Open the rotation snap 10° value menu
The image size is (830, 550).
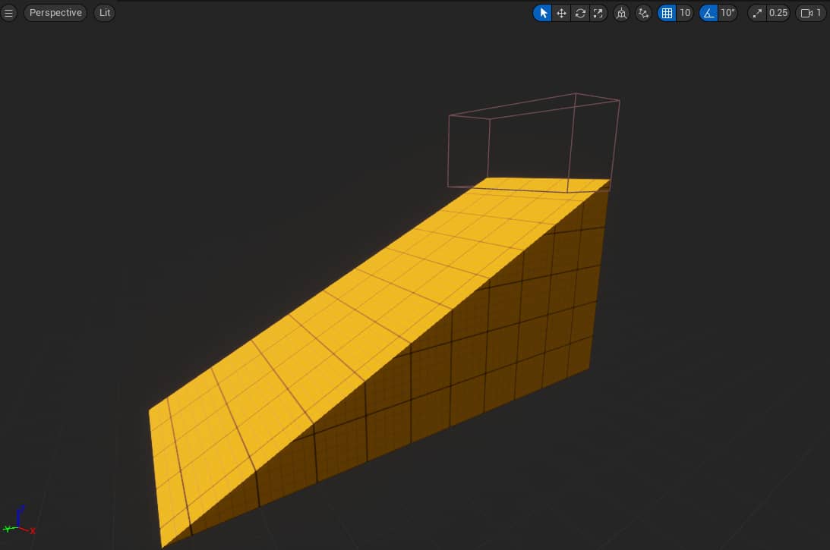pyautogui.click(x=727, y=13)
